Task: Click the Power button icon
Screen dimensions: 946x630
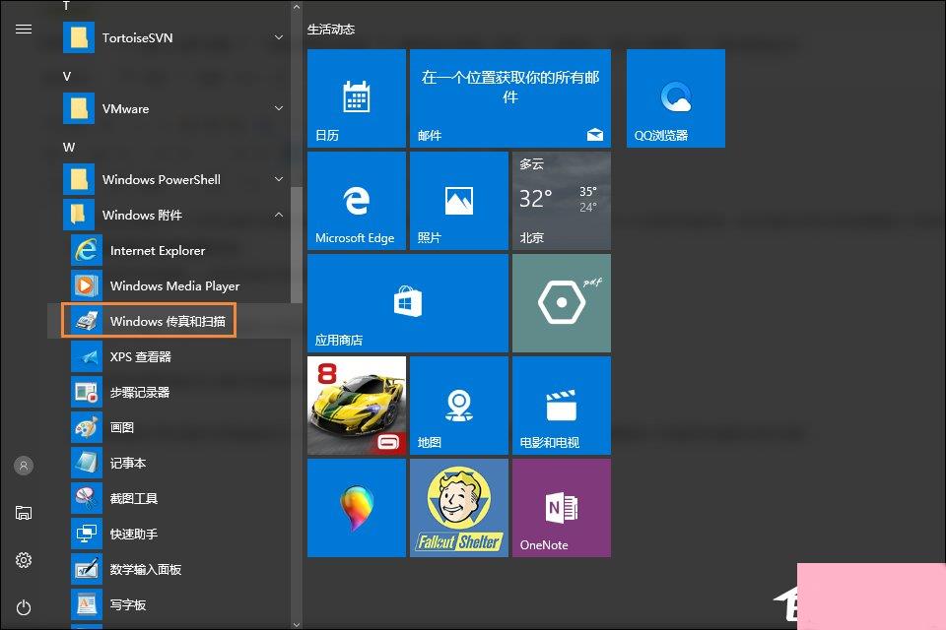Action: click(24, 607)
